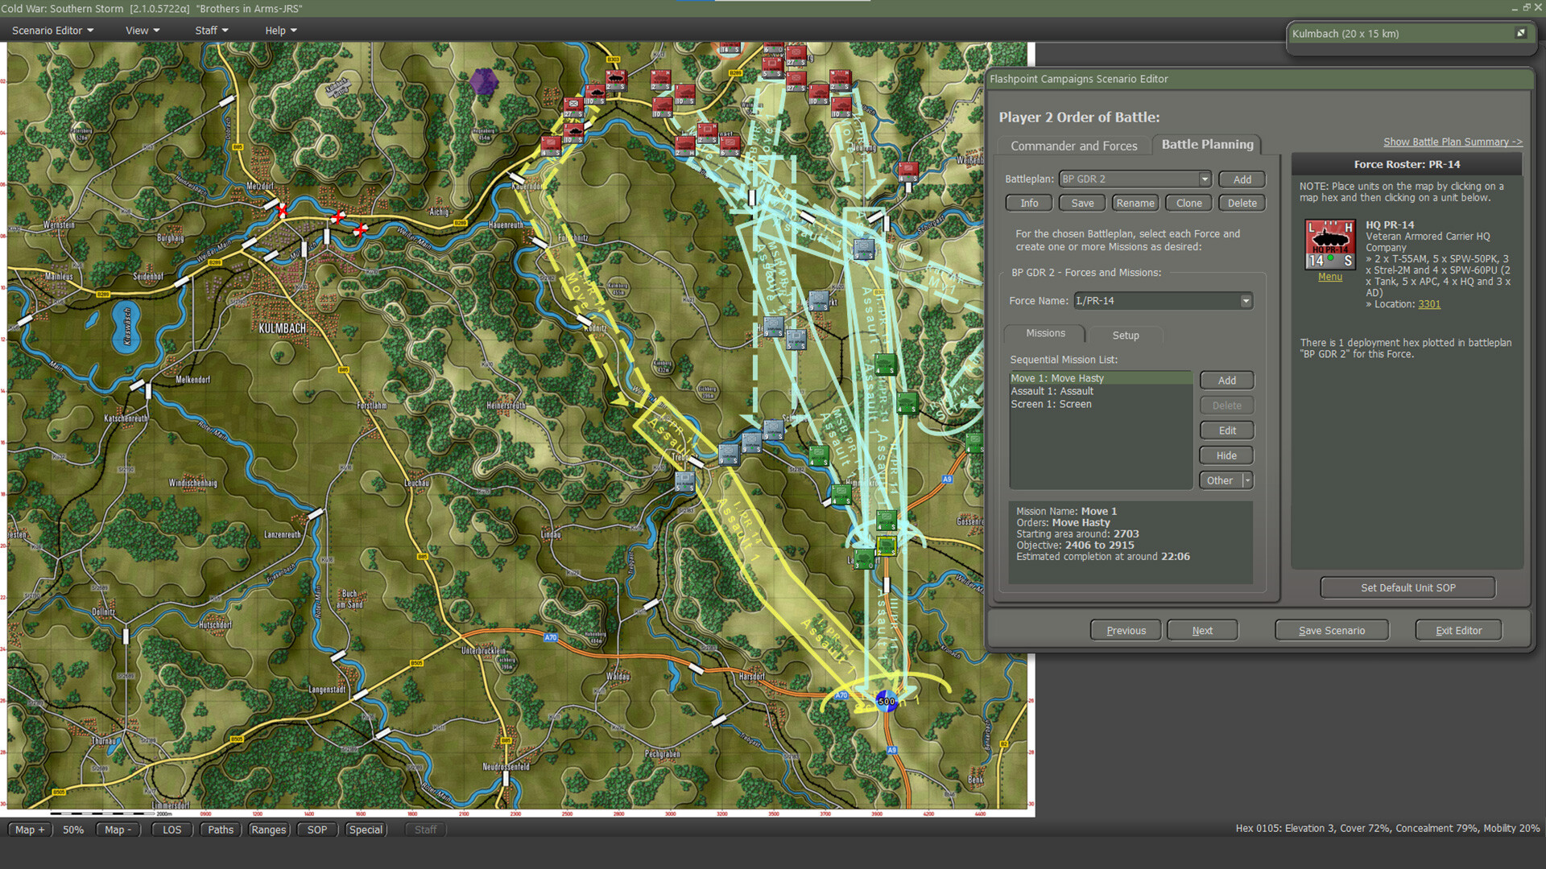Switch to the Setup tab
The width and height of the screenshot is (1546, 869).
tap(1125, 335)
